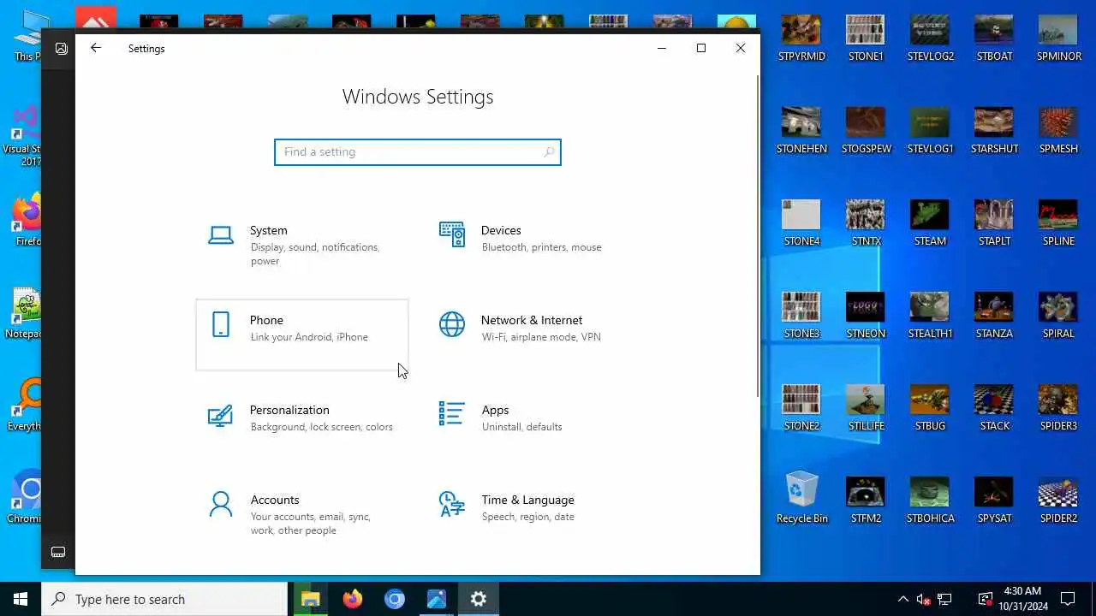Select the STAPLT desktop icon

coord(994,223)
